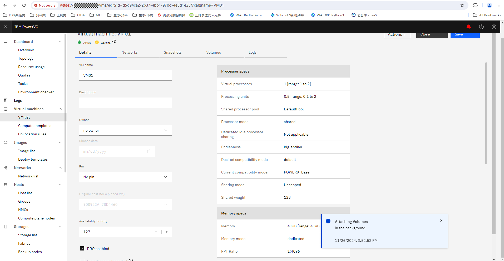Open Host list in sidebar
Viewport: 504px width, 261px height.
pos(25,193)
